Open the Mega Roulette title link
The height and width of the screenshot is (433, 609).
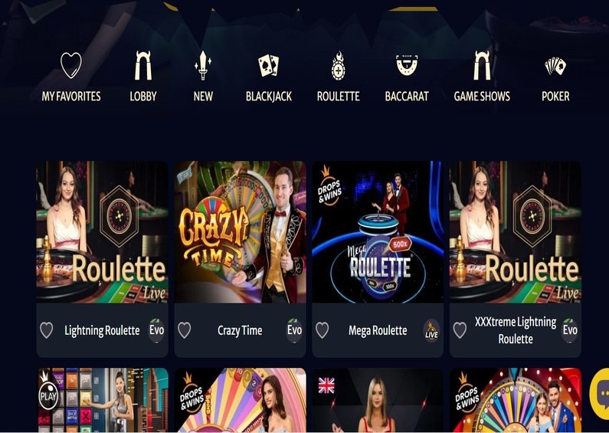(378, 330)
